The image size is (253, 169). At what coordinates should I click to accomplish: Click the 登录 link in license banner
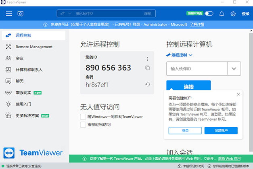(136, 25)
